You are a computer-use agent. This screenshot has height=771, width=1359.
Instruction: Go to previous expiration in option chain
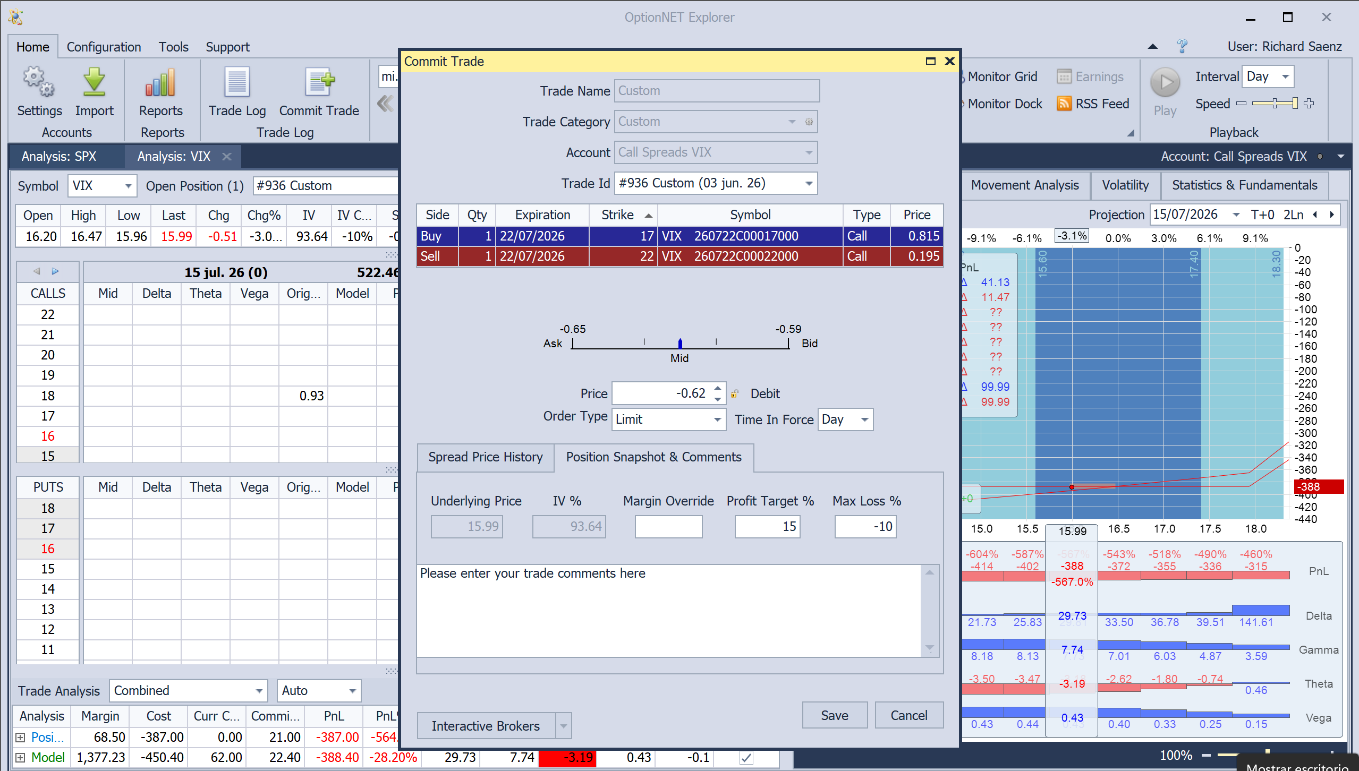(x=37, y=271)
